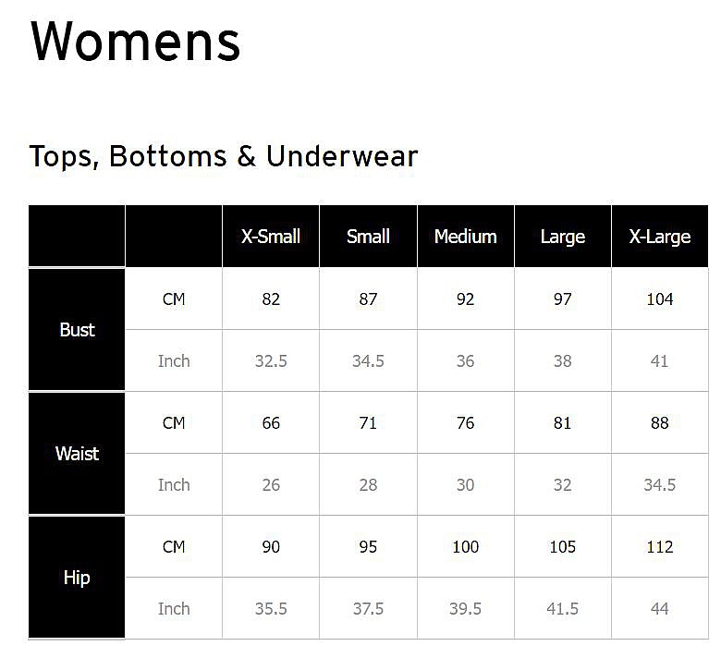Select the Medium size column header
The height and width of the screenshot is (646, 721).
tap(465, 237)
